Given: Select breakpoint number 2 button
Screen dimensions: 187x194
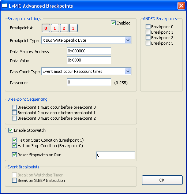Looking at the screenshot, I should (64, 28).
